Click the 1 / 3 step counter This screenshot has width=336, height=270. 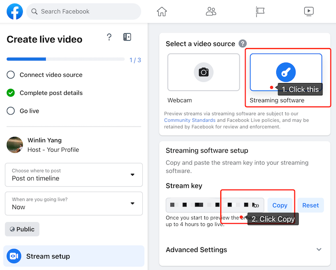[135, 60]
